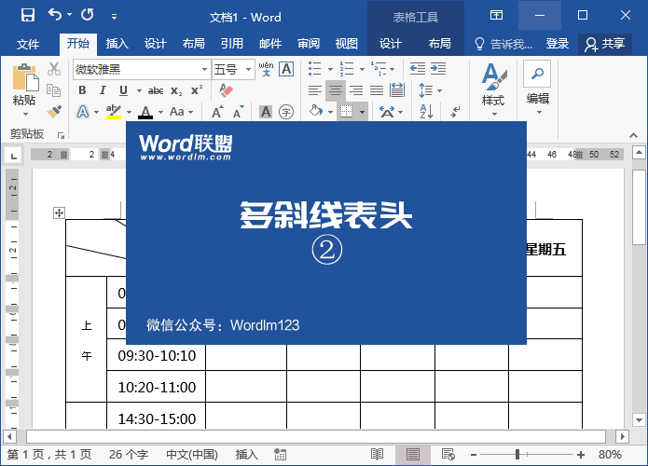The width and height of the screenshot is (648, 466).
Task: Open the Customize Quick Access Toolbar arrow
Action: tap(114, 17)
